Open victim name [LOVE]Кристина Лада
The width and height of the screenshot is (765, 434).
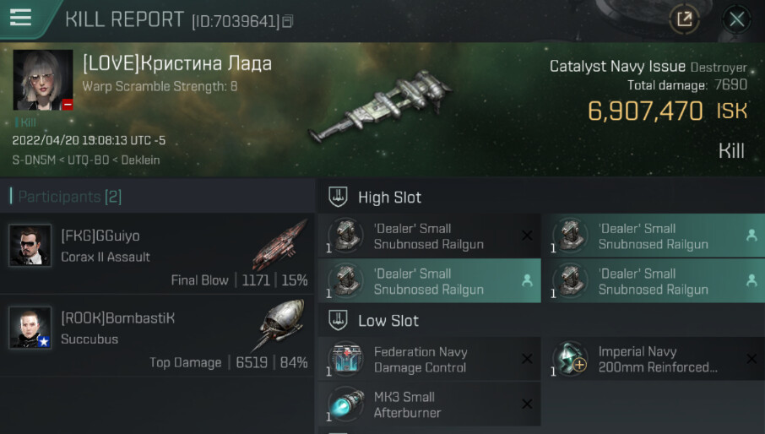(177, 63)
